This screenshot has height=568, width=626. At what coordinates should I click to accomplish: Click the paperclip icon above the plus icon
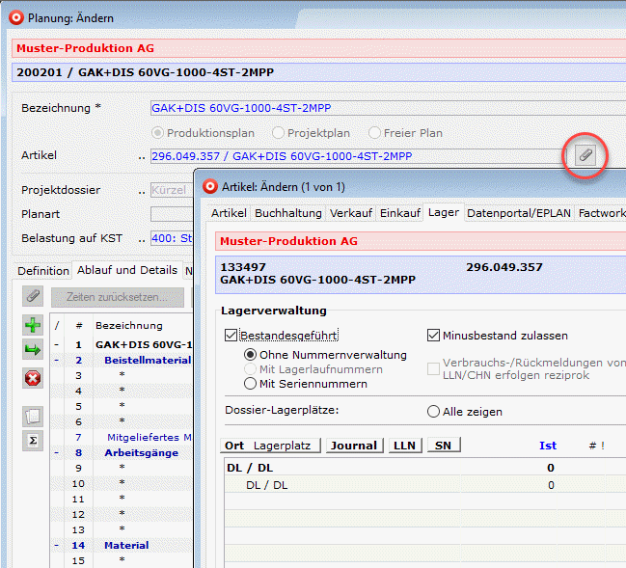pyautogui.click(x=33, y=296)
